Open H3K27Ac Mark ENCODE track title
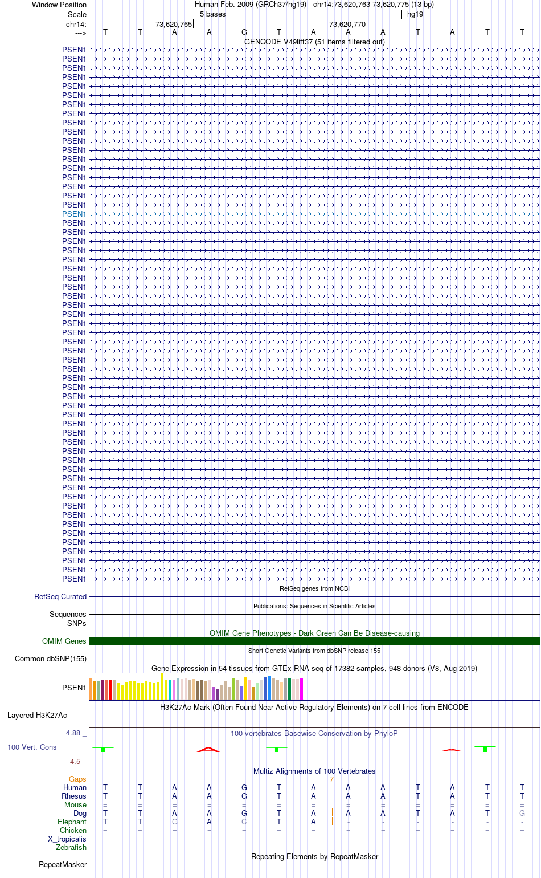Screen dimensions: 541x878 point(314,708)
